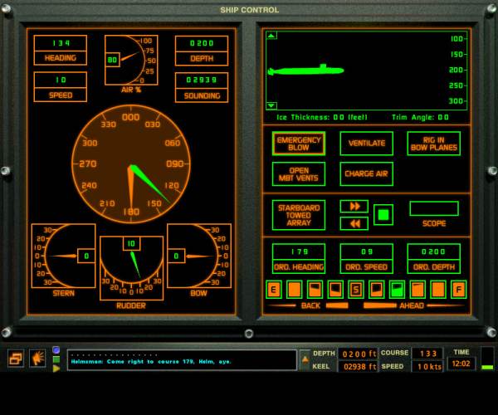Screen dimensions: 498x415
Task: Click the stern planes value box
Action: 86,256
